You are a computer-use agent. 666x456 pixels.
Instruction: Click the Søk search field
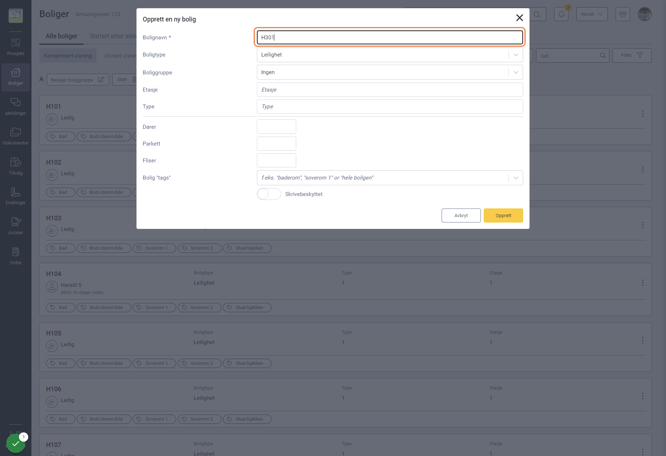pos(573,56)
